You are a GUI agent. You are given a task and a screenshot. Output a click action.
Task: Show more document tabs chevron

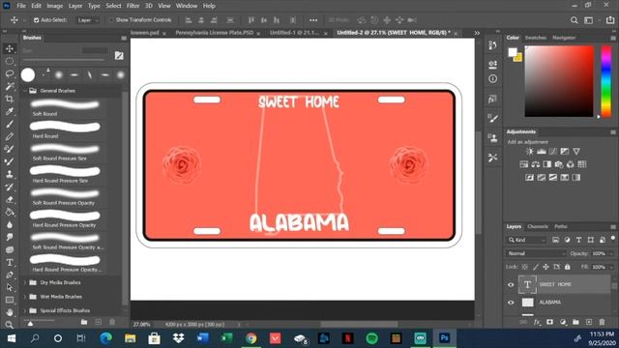coord(477,33)
